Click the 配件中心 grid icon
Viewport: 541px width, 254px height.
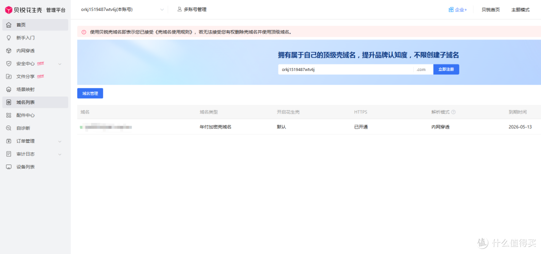pos(9,115)
